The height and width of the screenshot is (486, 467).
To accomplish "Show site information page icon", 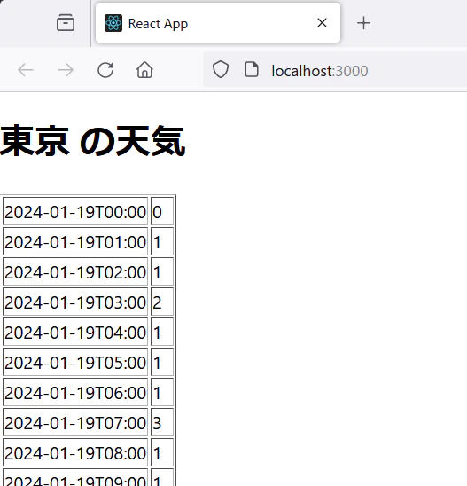I will coord(252,69).
